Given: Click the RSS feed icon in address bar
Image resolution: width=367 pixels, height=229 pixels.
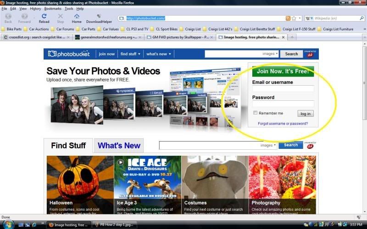Looking at the screenshot, I should pyautogui.click(x=288, y=18).
